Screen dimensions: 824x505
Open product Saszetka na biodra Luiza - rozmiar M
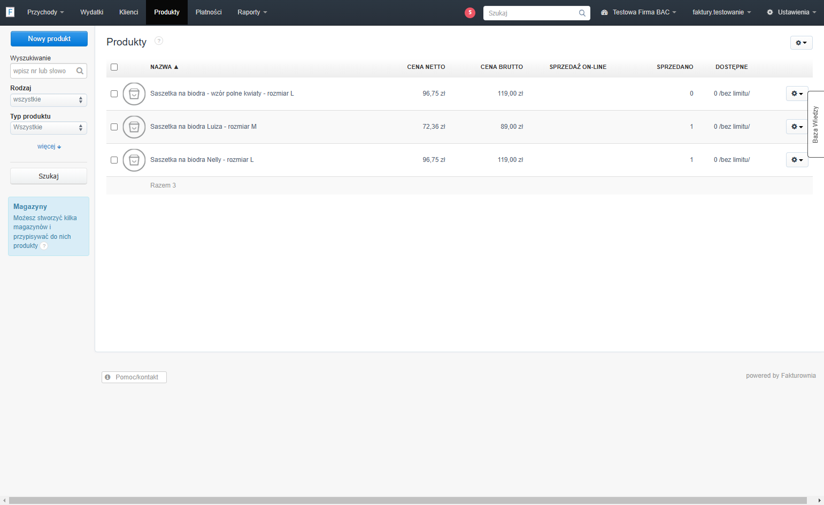click(203, 127)
